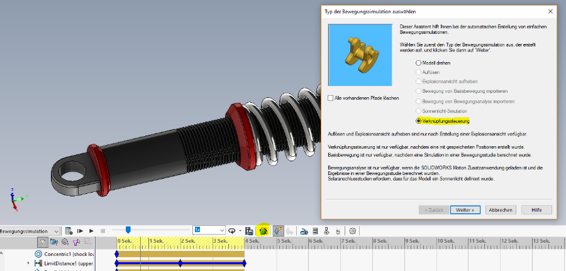566x271 pixels.
Task: Expand the LimitDistance1 tree item
Action: [x=28, y=263]
